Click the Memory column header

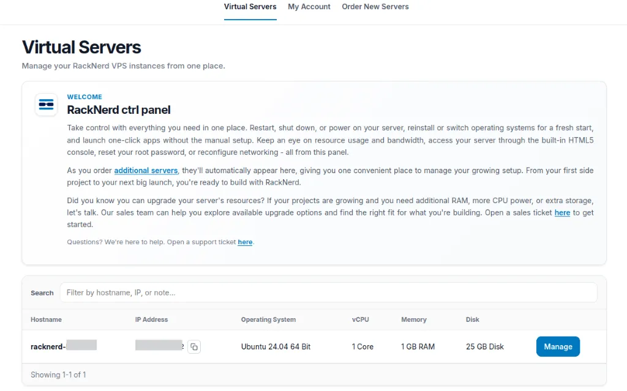pos(414,319)
